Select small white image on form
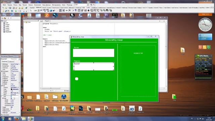This screenshot has width=215, height=121. pos(77,79)
